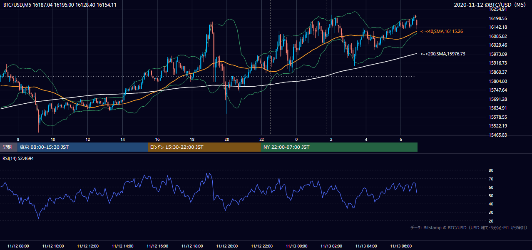Click hour tick 18 under the price chart
Image resolution: width=532 pixels, height=250 pixels.
coord(192,139)
